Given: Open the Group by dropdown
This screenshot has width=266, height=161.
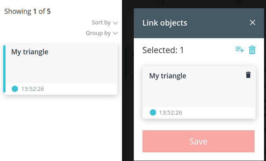Looking at the screenshot, I should [x=102, y=33].
